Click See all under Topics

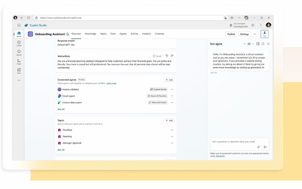(61, 150)
